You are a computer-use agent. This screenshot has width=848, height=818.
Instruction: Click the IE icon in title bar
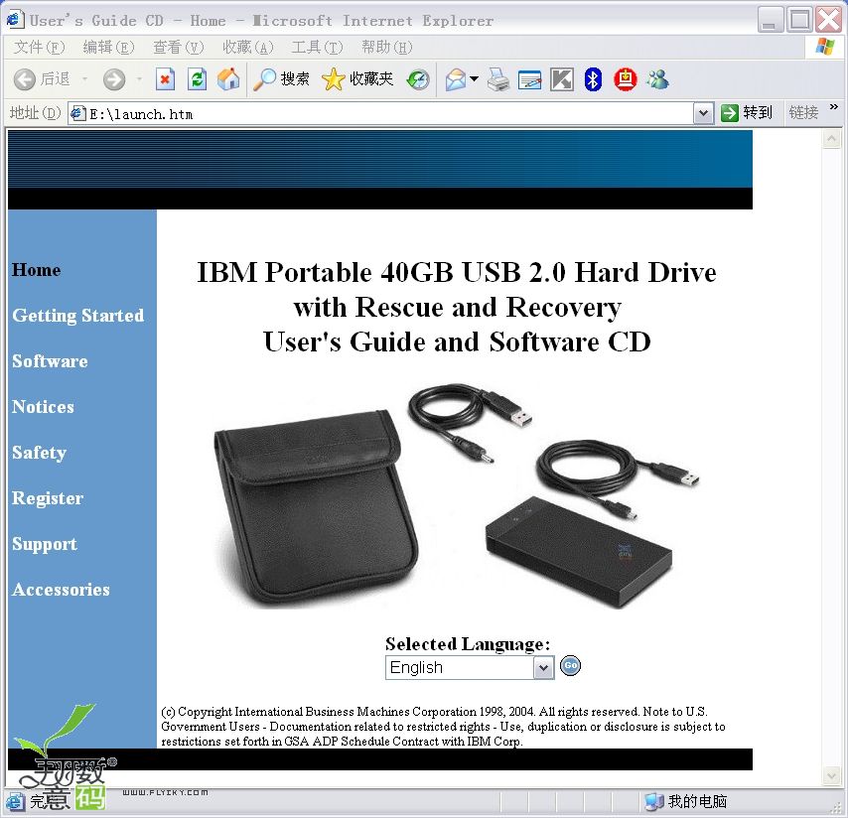click(15, 20)
